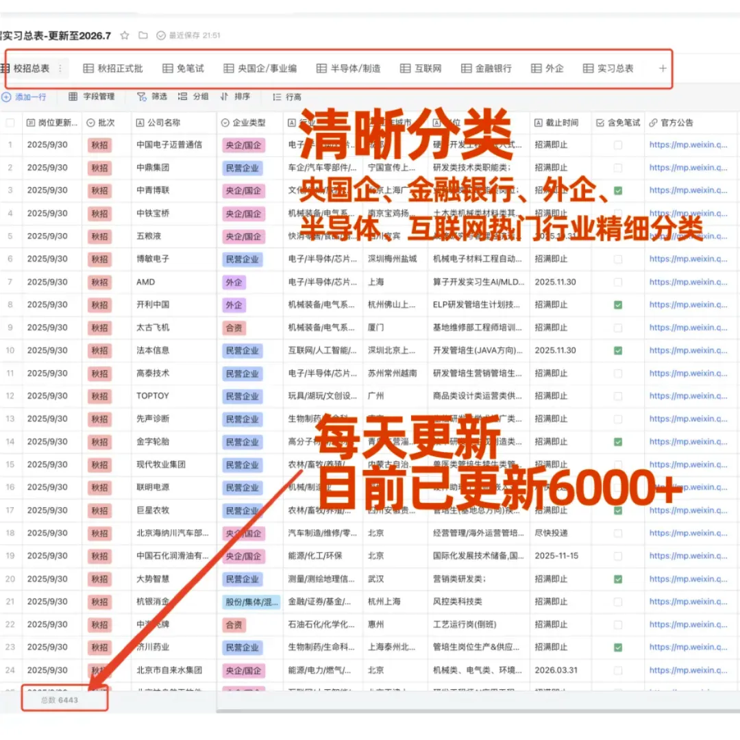Open 字段管理 field management
740x740 pixels.
tap(92, 97)
